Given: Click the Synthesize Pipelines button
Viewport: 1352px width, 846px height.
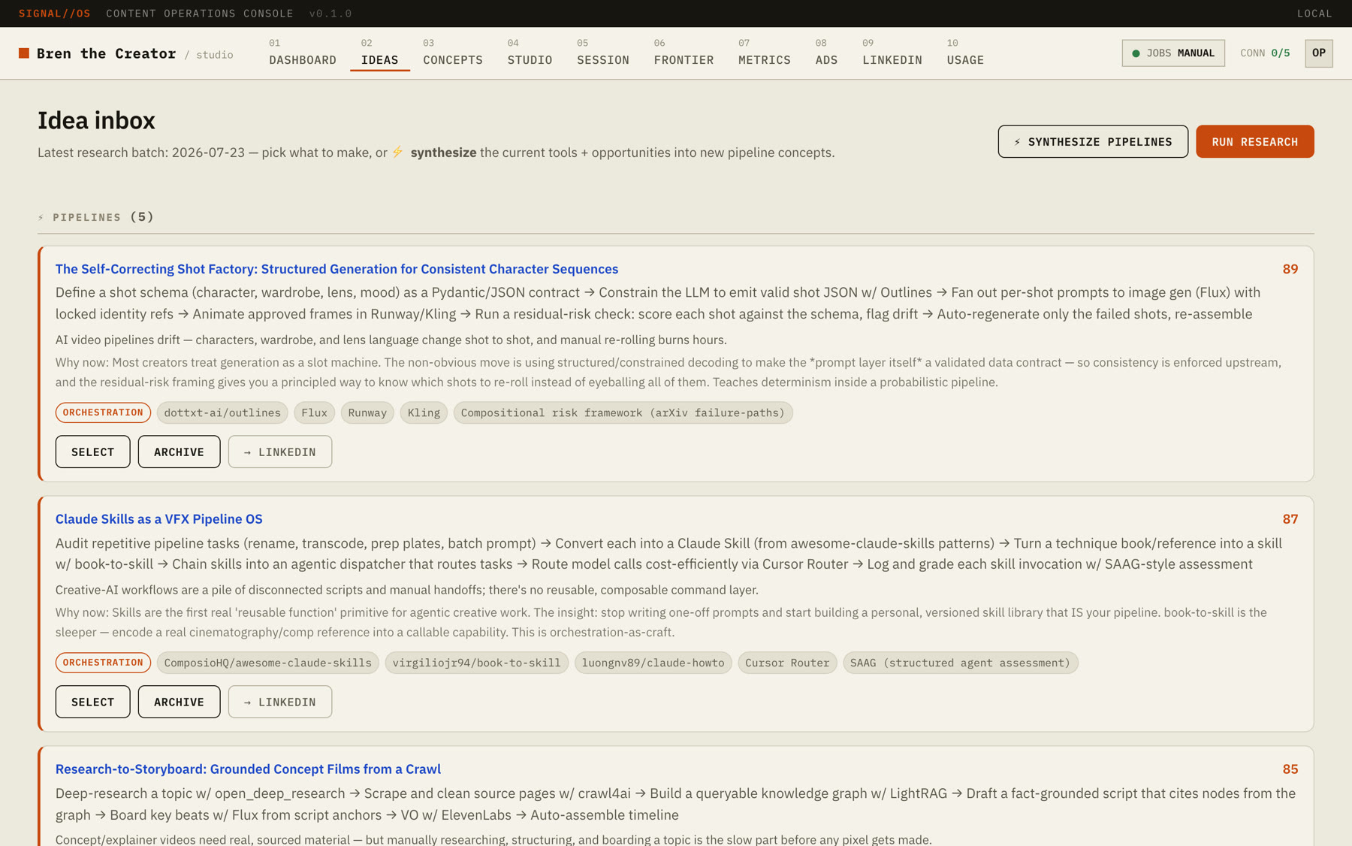Looking at the screenshot, I should pyautogui.click(x=1093, y=141).
